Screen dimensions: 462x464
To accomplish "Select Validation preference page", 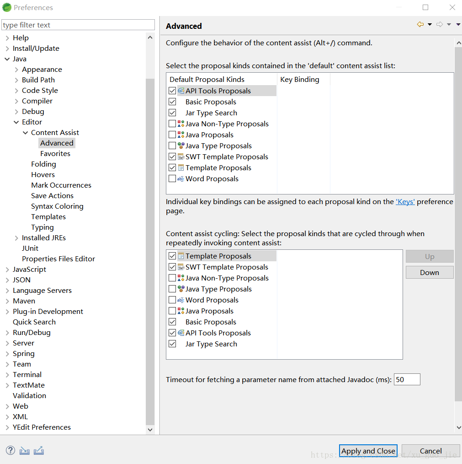I will coord(29,396).
